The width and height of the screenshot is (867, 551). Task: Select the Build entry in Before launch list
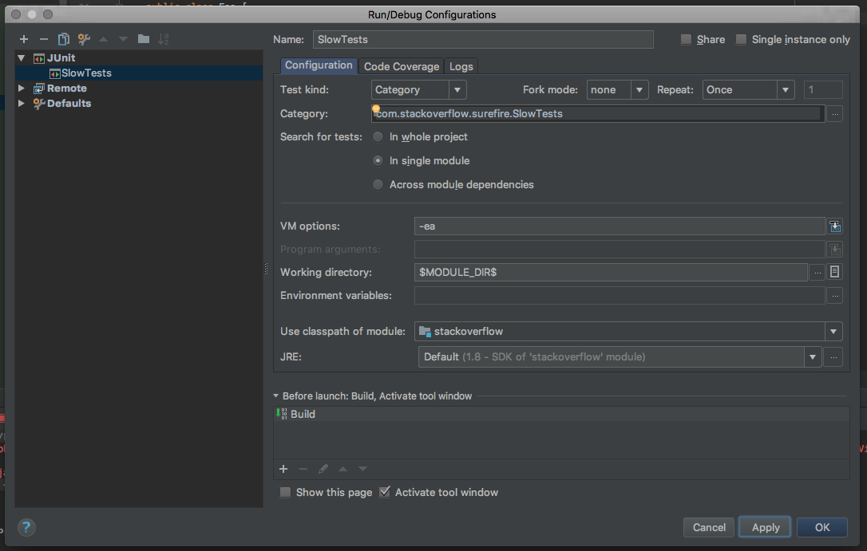coord(561,414)
